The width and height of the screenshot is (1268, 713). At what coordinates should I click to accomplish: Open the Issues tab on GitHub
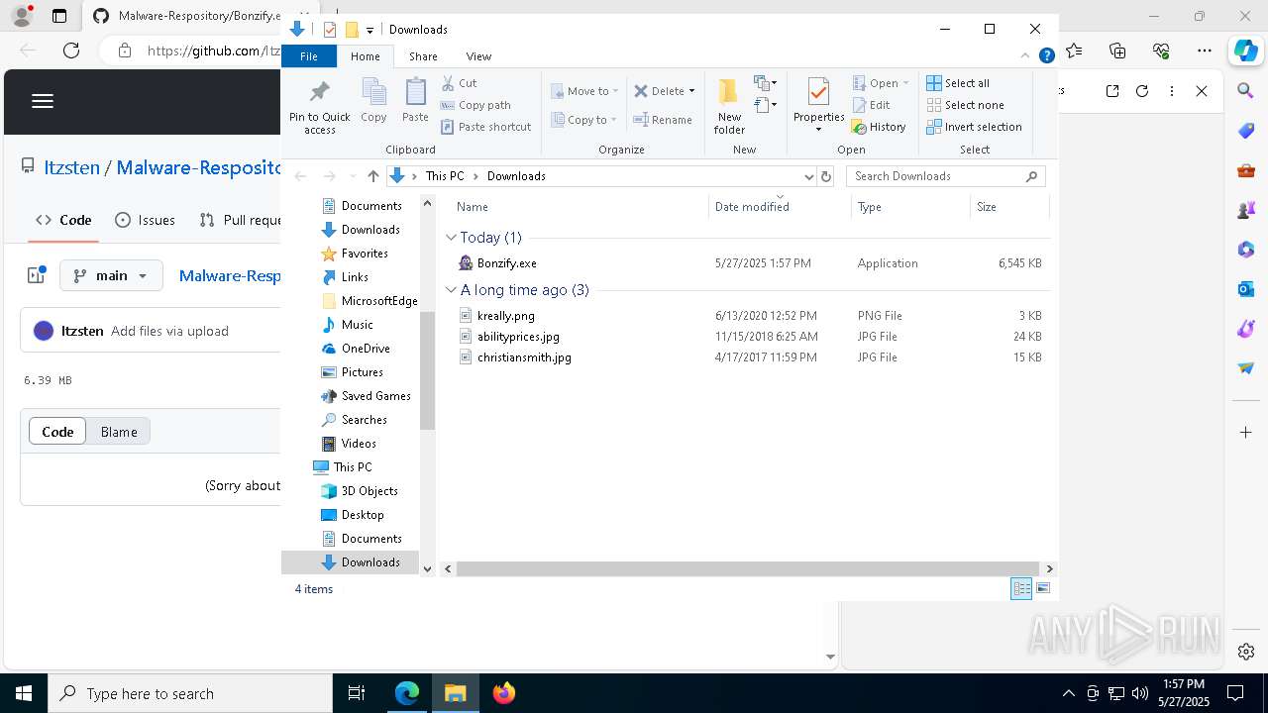(x=146, y=220)
